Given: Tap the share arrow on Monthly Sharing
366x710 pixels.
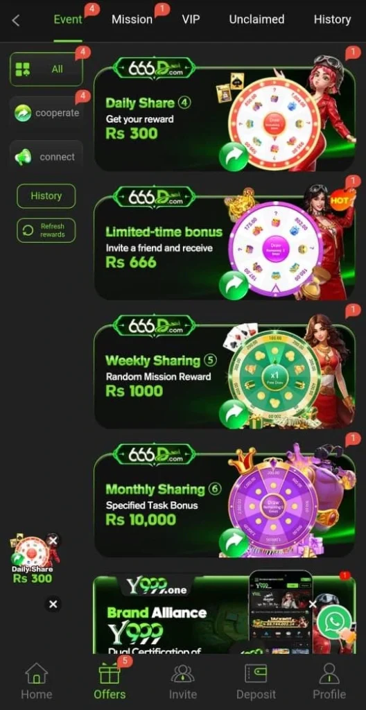Looking at the screenshot, I should [234, 542].
